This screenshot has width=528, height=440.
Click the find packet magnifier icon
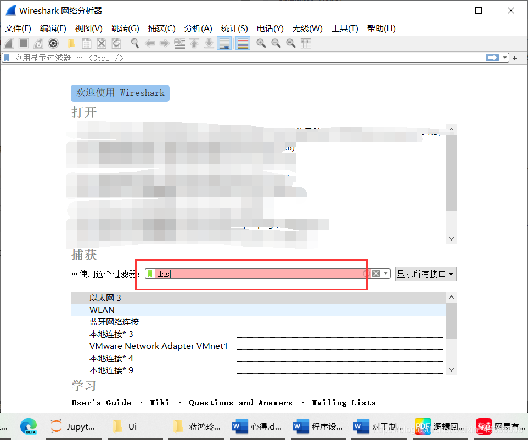[135, 43]
